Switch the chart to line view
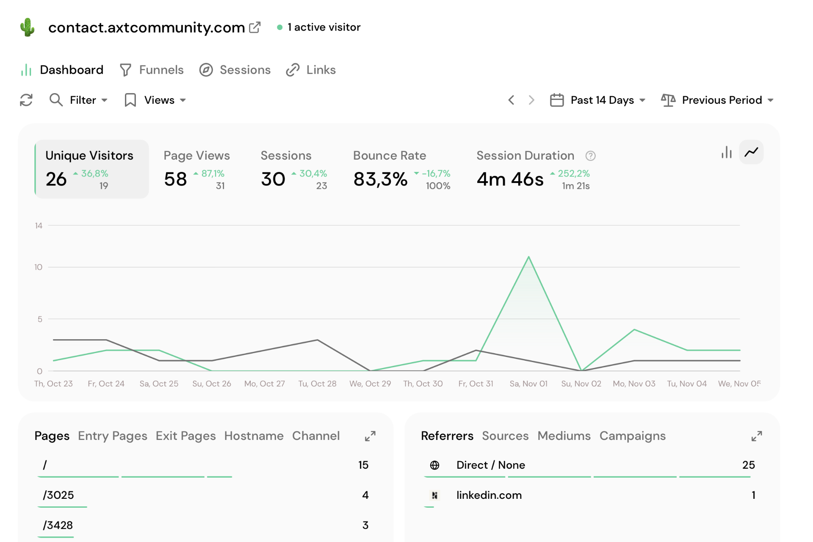The image size is (813, 542). (751, 152)
